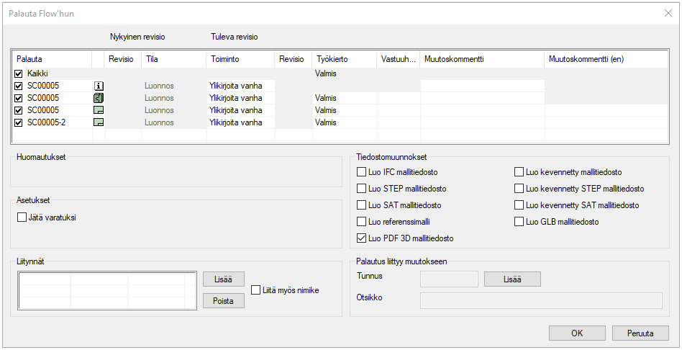Open Toiminto cell of the info-icon row

pos(241,86)
